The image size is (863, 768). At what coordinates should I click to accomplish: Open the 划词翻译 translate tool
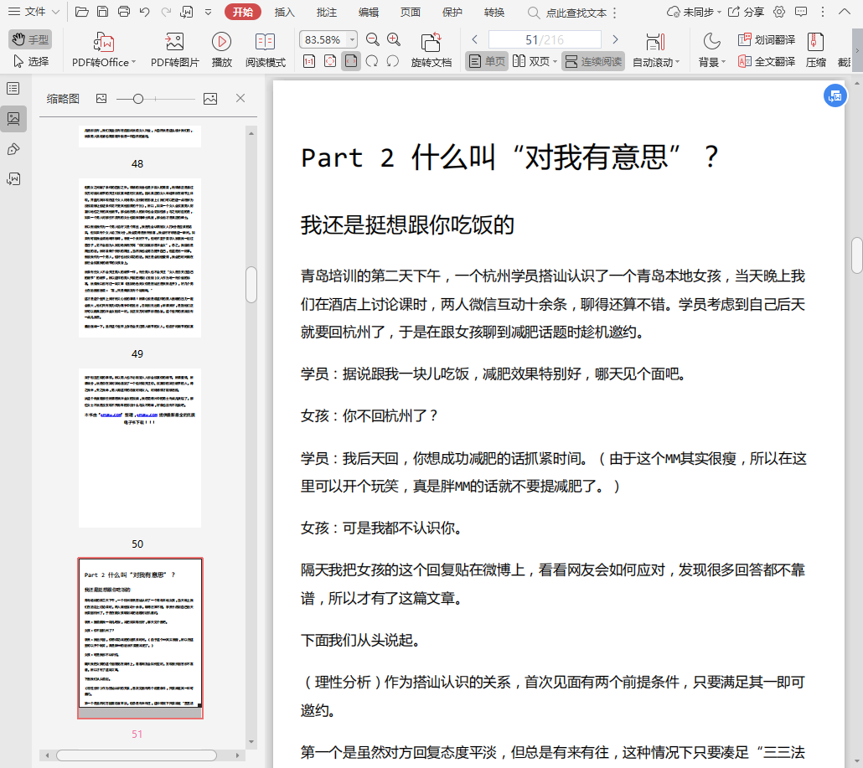pos(767,39)
